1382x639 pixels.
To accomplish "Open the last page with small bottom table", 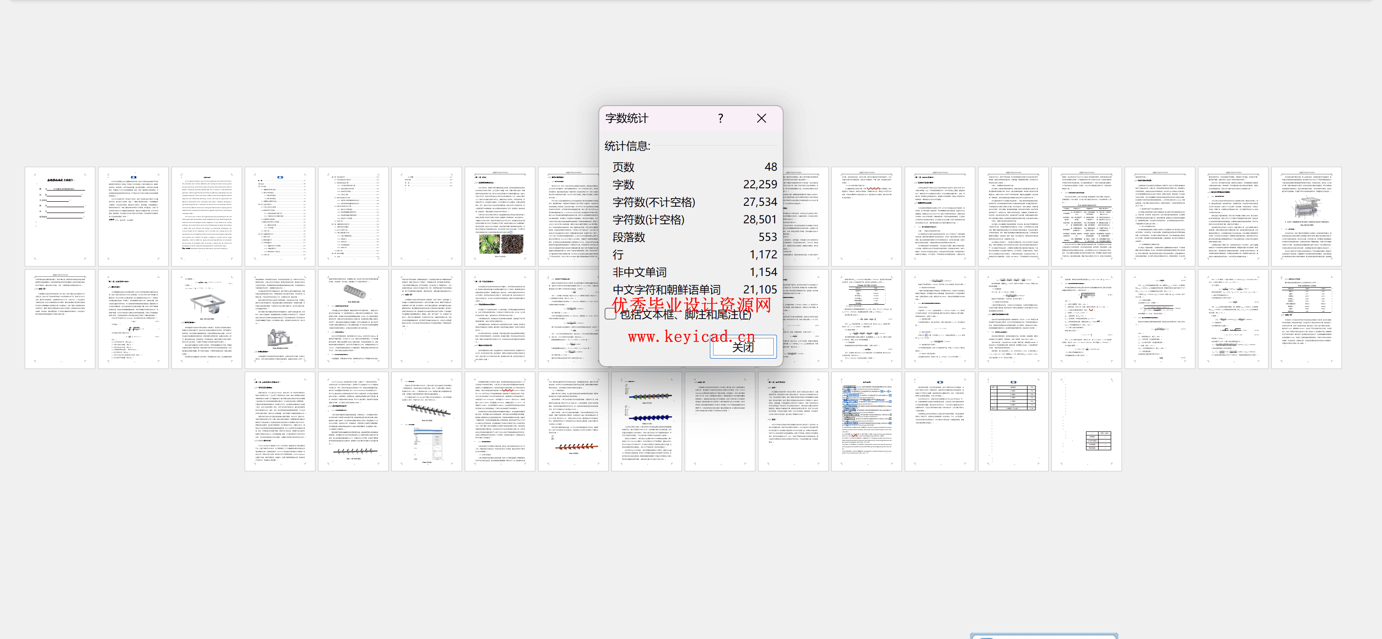I will point(1086,422).
